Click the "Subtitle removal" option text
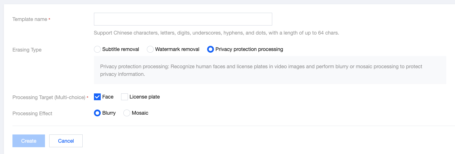This screenshot has height=154, width=455. tap(121, 49)
